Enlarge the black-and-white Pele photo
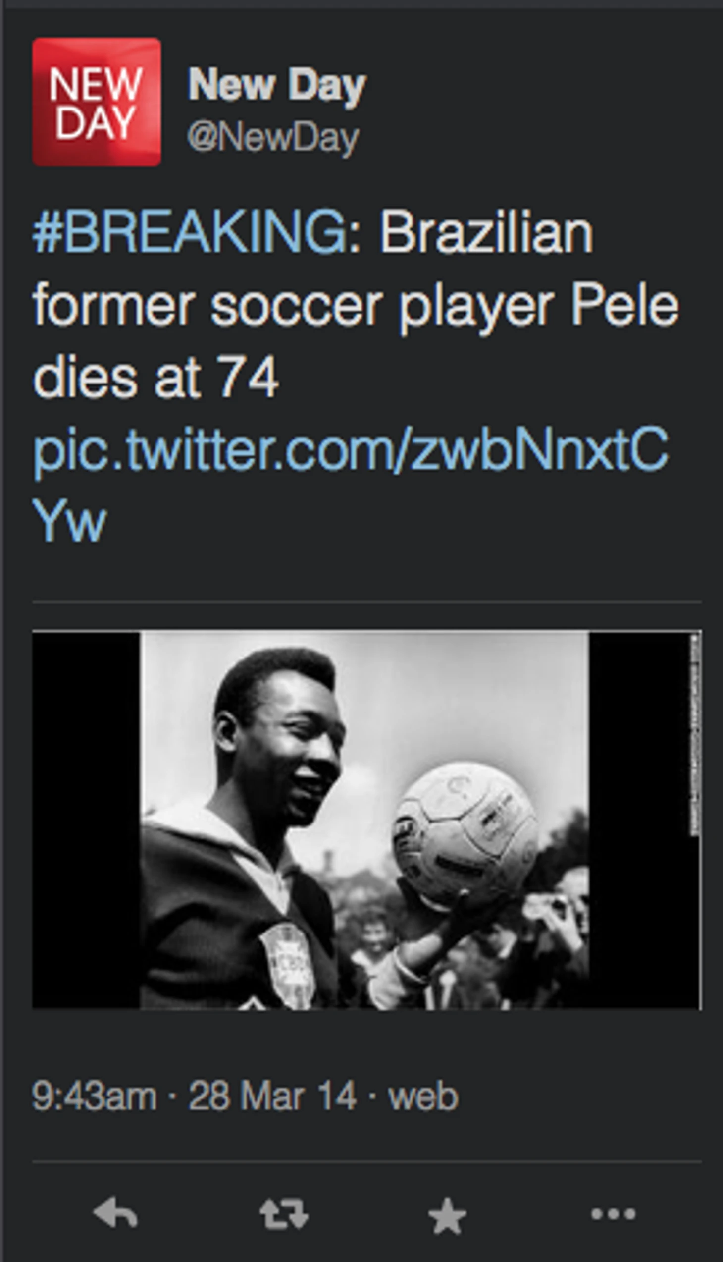Image resolution: width=723 pixels, height=1262 pixels. 367,821
